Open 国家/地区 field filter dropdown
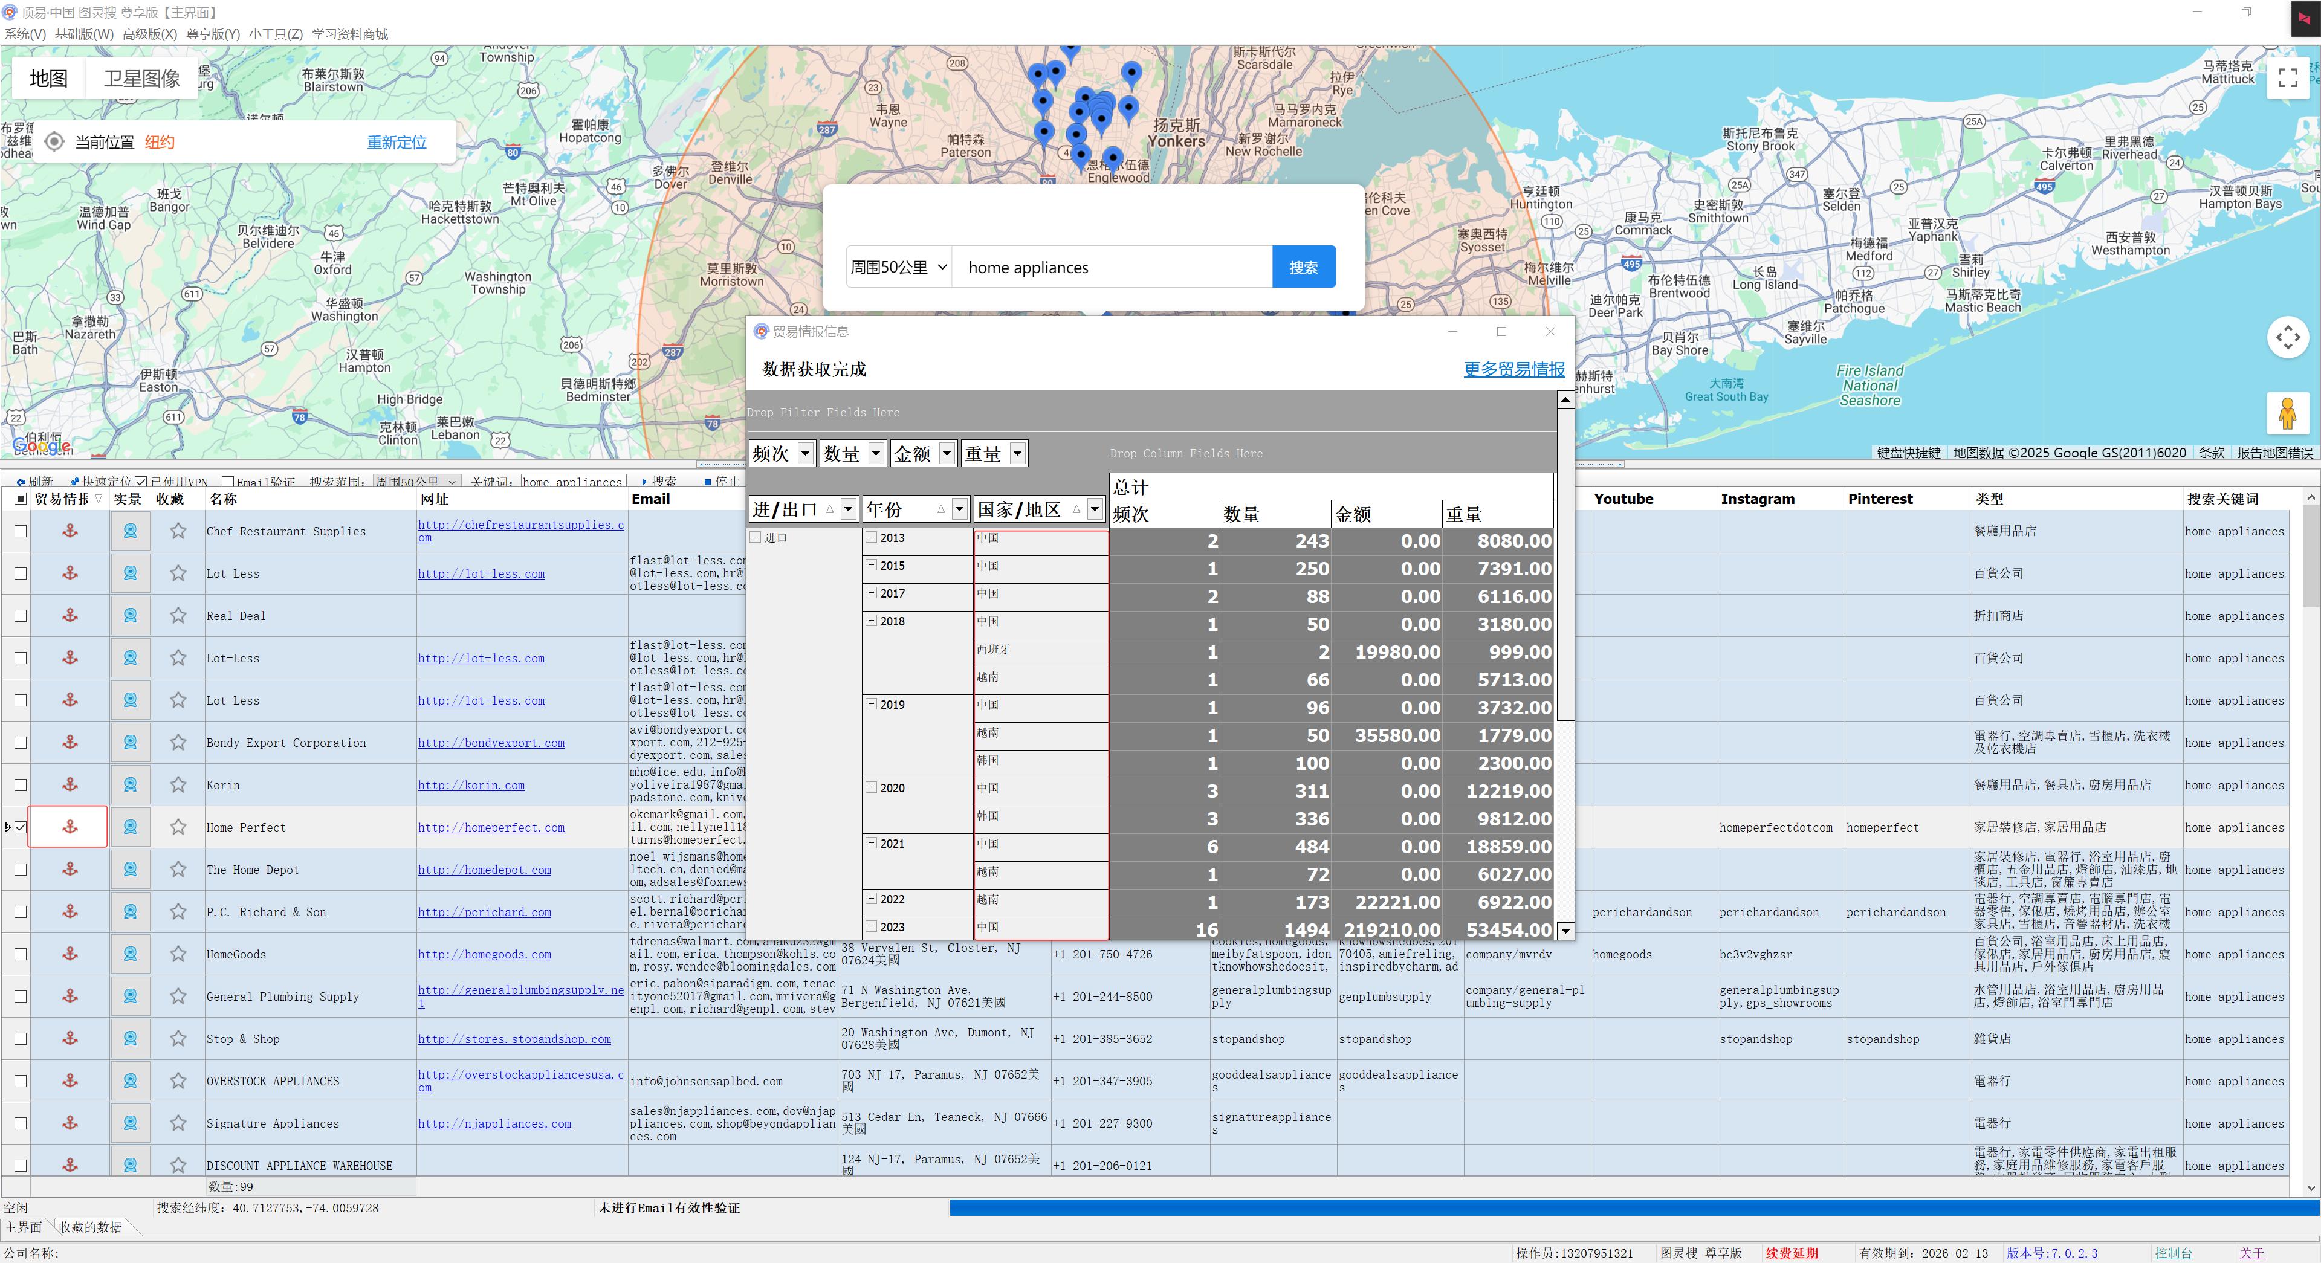This screenshot has width=2321, height=1263. [x=1095, y=510]
